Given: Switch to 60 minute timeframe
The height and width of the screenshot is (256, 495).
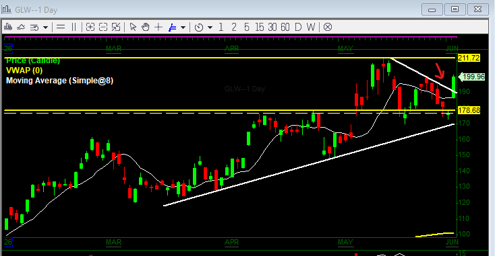Looking at the screenshot, I should coord(285,28).
